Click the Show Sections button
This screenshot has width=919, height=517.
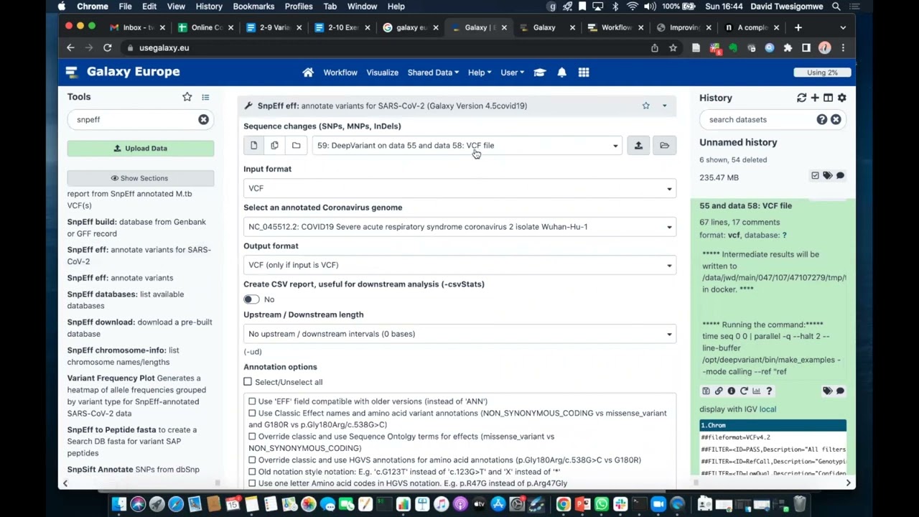coord(141,178)
